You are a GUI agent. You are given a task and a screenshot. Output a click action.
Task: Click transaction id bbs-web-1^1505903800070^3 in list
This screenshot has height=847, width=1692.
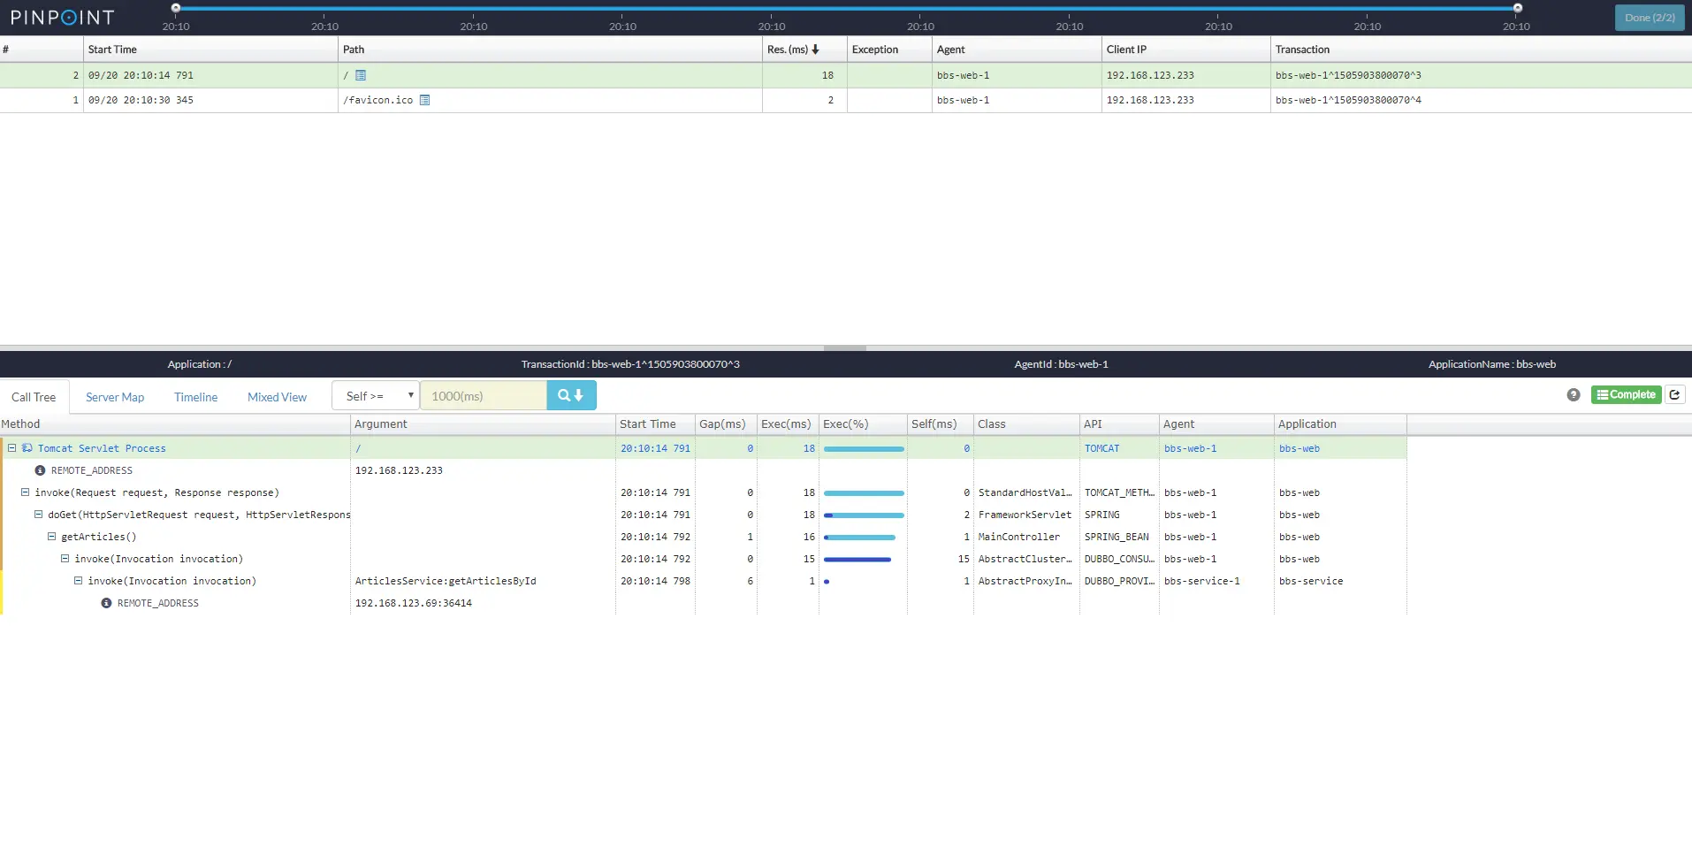point(1348,75)
